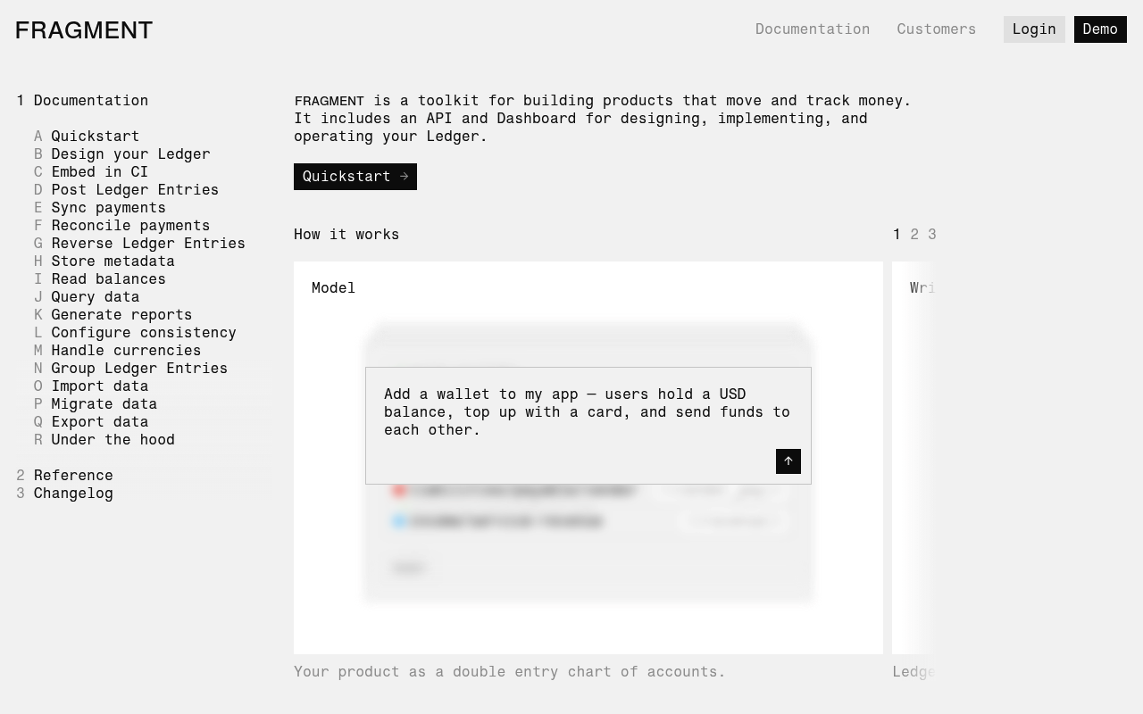
Task: Click the FRAGMENT logo
Action: pyautogui.click(x=84, y=30)
